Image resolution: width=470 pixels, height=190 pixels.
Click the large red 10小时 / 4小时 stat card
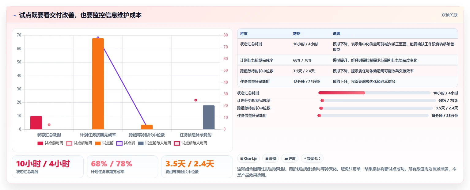(x=48, y=167)
